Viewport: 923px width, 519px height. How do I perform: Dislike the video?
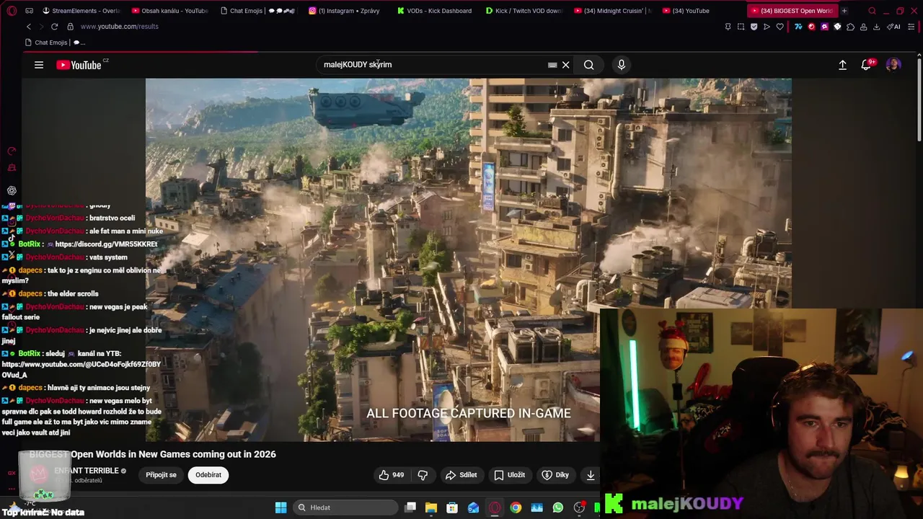click(423, 475)
